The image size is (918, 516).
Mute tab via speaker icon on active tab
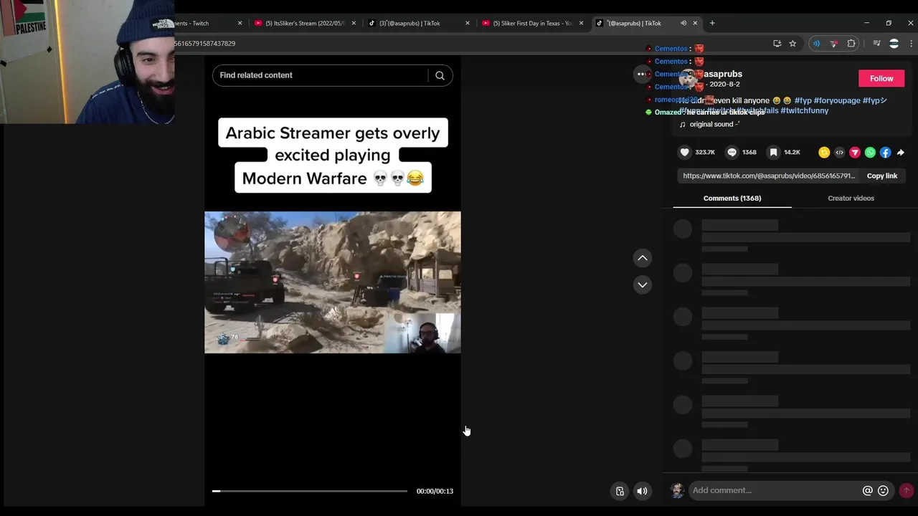click(683, 23)
